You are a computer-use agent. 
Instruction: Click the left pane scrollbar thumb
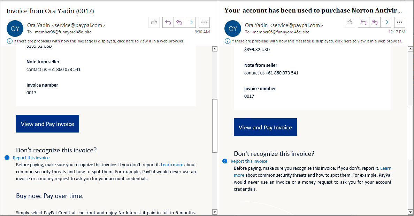215,126
